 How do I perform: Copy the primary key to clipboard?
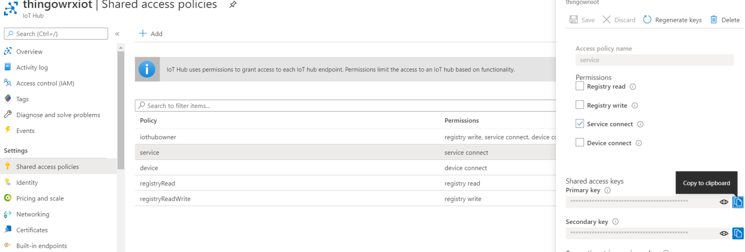click(738, 202)
